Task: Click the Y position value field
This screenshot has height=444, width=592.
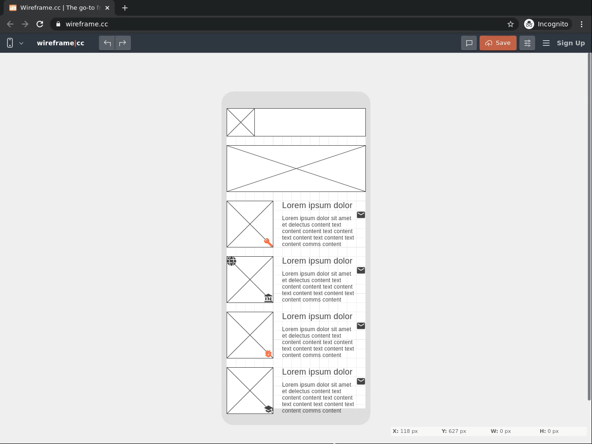Action: click(x=457, y=431)
